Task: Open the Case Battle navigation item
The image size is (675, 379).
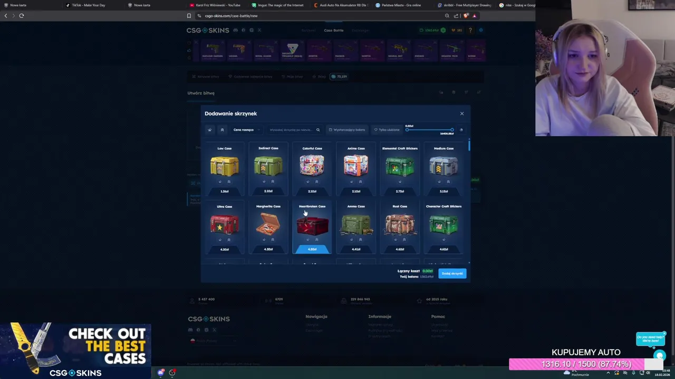Action: [334, 30]
